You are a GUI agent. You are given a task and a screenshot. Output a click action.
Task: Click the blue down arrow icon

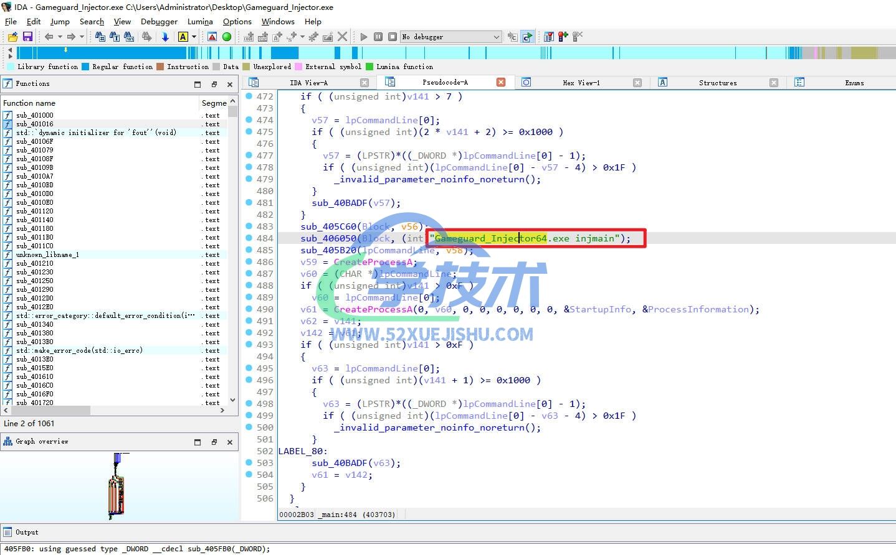tap(165, 37)
